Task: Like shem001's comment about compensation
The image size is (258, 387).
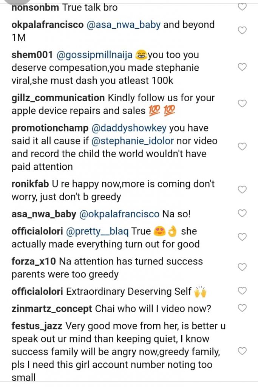Action: coord(242,67)
